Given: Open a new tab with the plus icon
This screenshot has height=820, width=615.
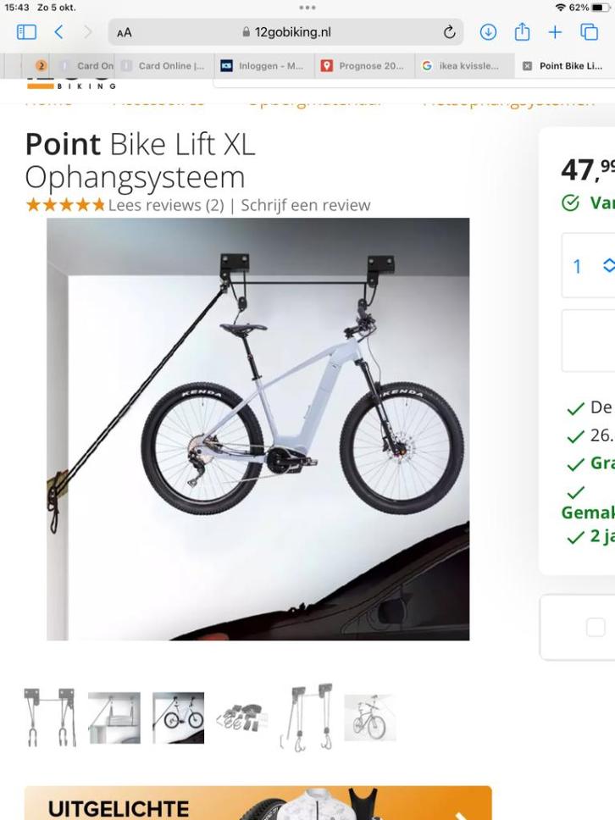Looking at the screenshot, I should (555, 32).
